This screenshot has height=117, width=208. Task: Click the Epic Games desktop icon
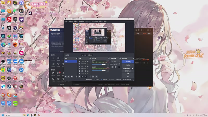pyautogui.click(x=15, y=20)
